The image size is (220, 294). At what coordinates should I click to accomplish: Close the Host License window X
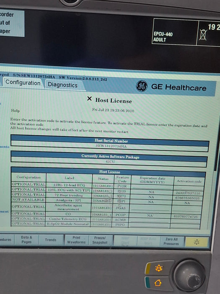tap(89, 99)
